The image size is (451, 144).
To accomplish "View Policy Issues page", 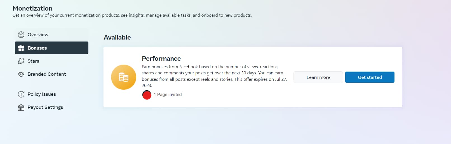I will point(51,94).
